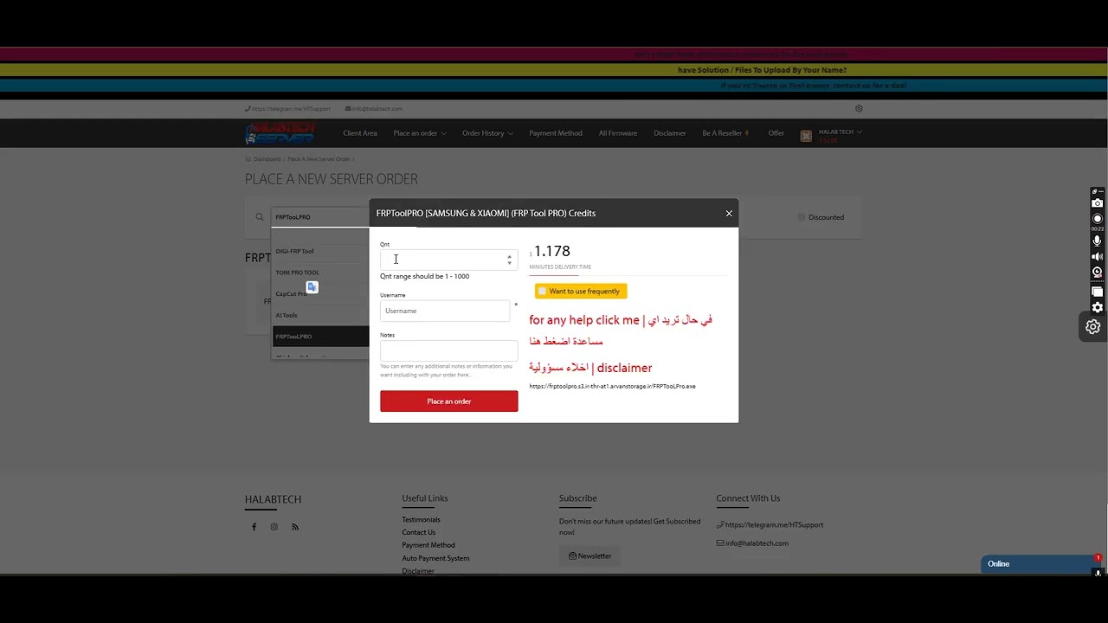Click the search magnifier icon beside the service field
This screenshot has width=1108, height=623.
pyautogui.click(x=259, y=217)
